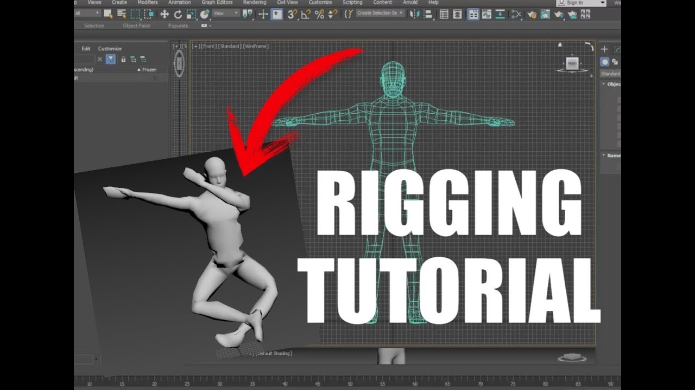Click the Front viewport label
695x390 pixels.
(x=208, y=47)
